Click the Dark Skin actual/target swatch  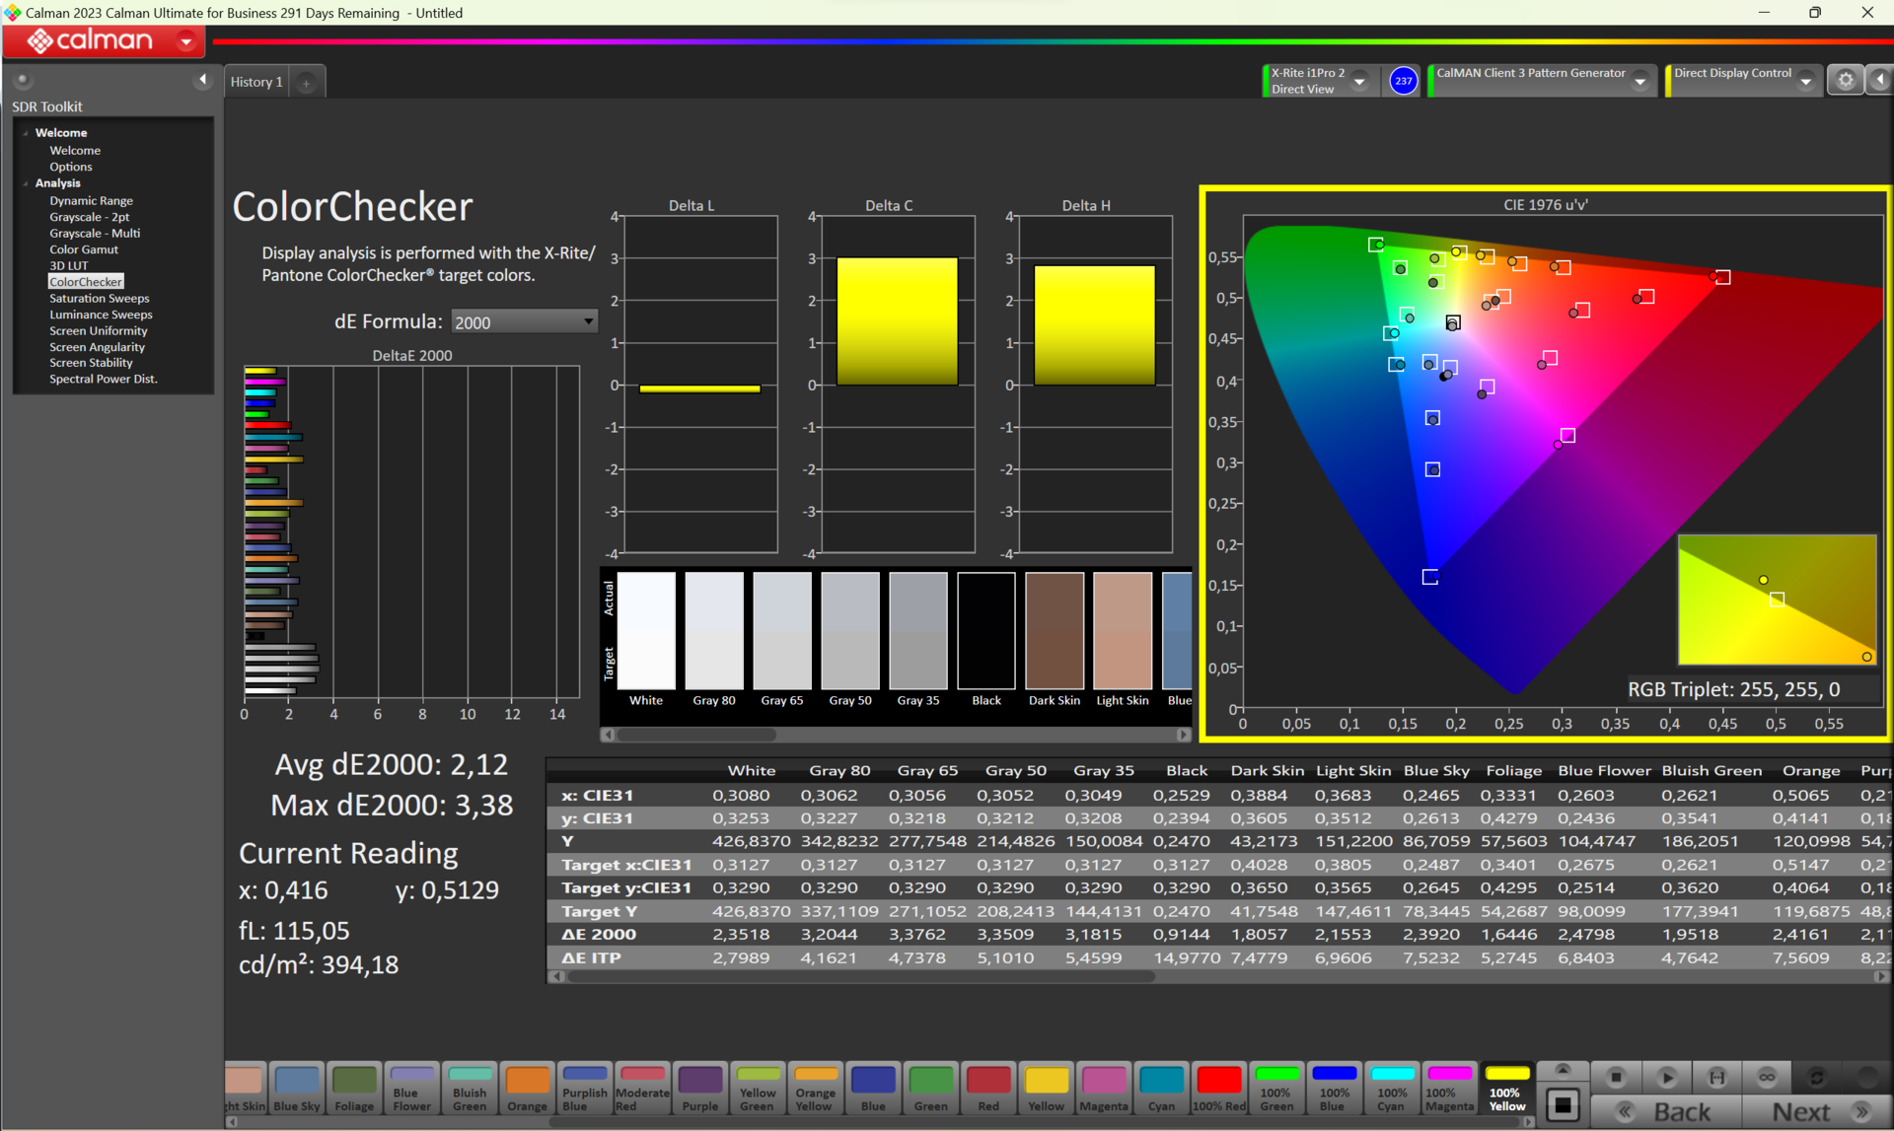tap(1055, 631)
